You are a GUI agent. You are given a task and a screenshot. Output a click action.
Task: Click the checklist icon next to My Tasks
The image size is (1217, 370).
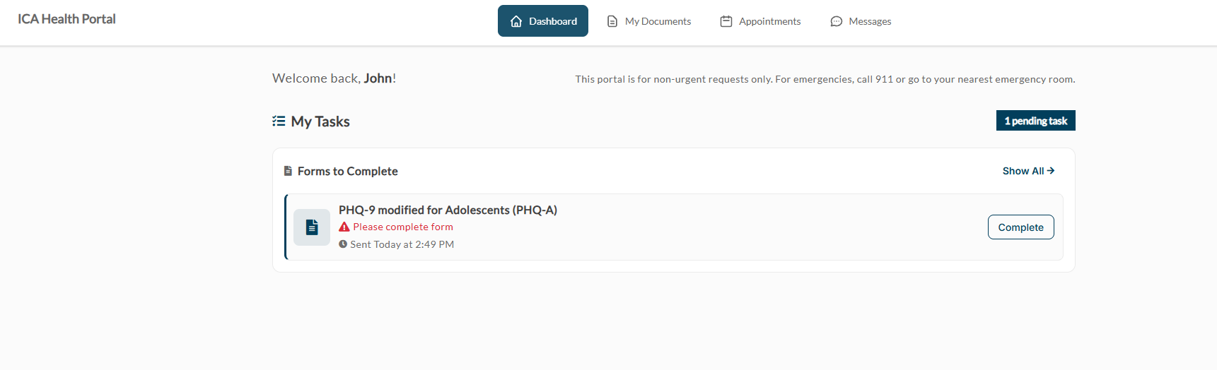click(x=279, y=121)
